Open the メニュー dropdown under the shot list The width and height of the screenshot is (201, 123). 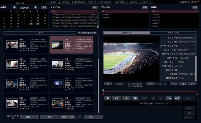pyautogui.click(x=93, y=117)
